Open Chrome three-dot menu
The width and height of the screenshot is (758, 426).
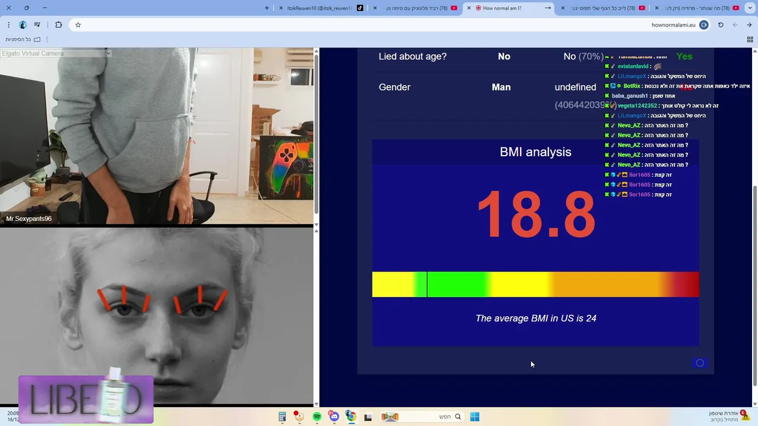click(8, 25)
